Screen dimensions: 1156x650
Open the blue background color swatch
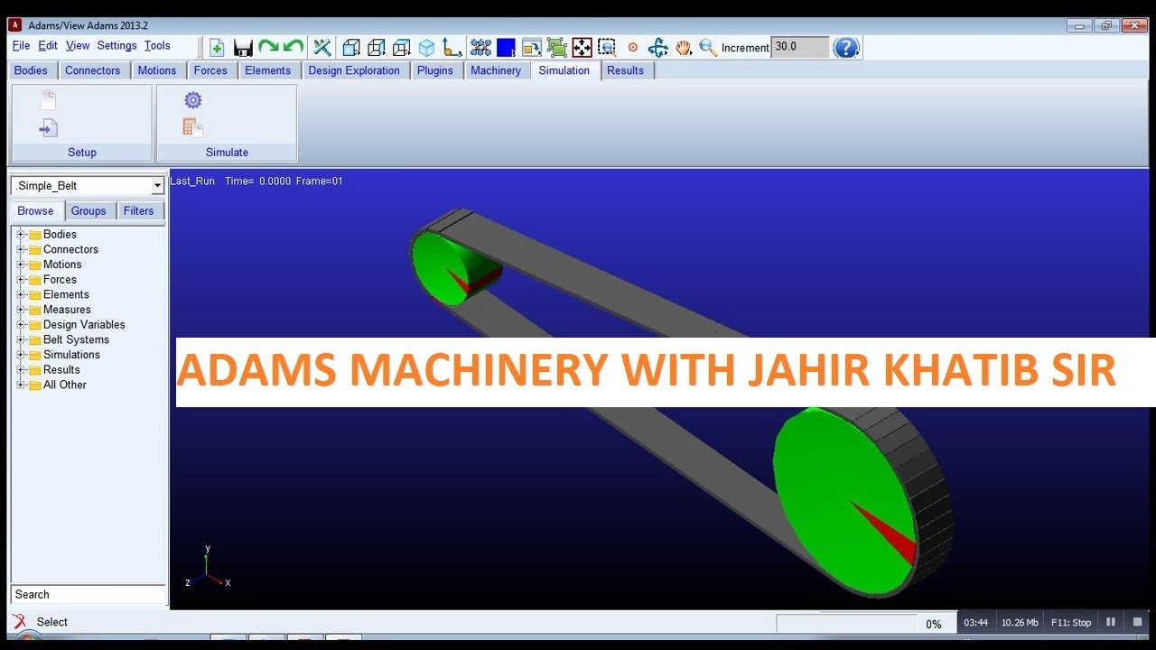click(x=506, y=48)
